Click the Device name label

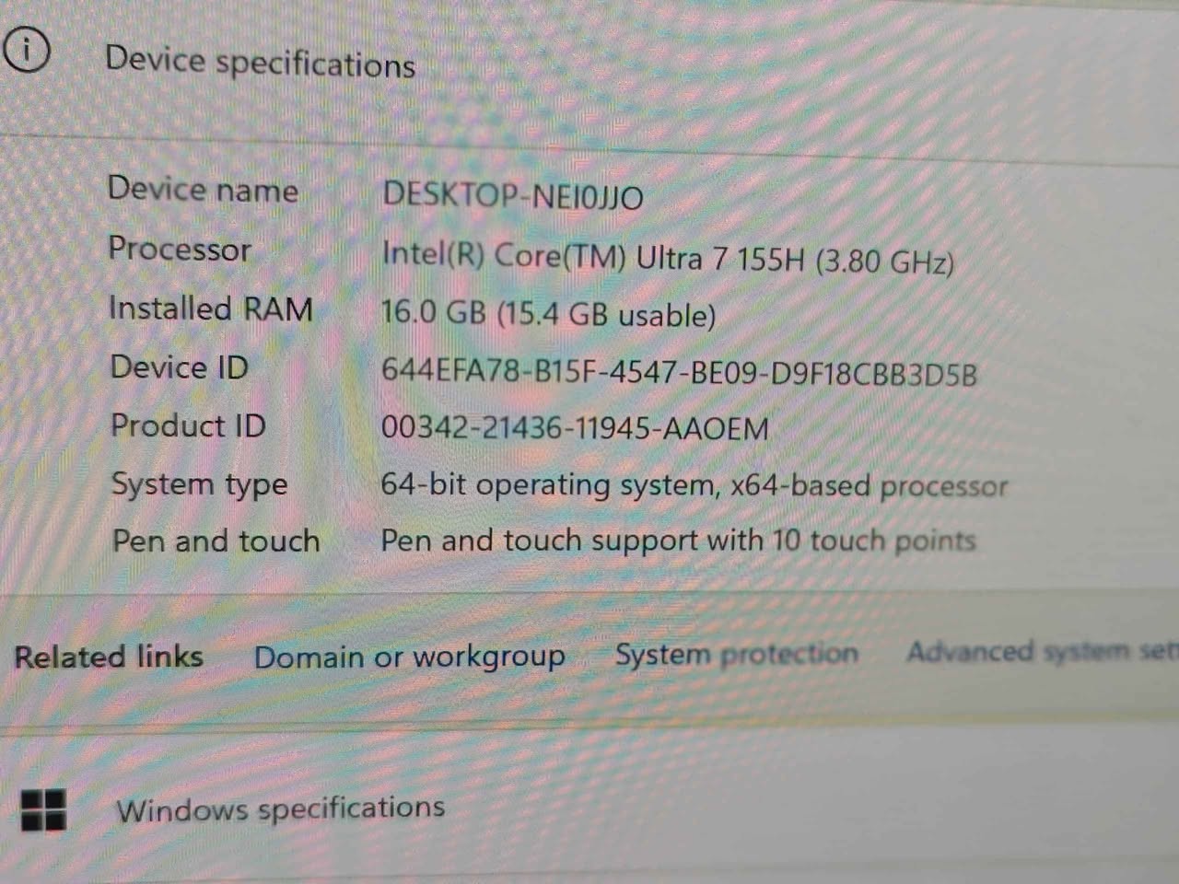[x=203, y=190]
